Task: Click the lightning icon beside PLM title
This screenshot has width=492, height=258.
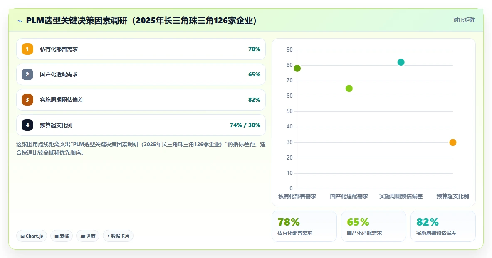Action: point(20,21)
